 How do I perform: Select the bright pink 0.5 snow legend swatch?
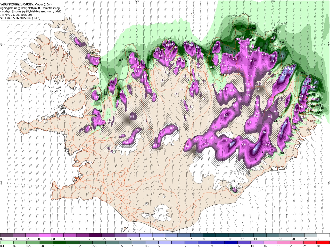44,235
